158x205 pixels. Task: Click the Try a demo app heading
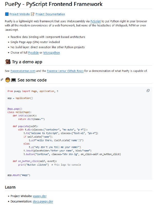click(27, 62)
